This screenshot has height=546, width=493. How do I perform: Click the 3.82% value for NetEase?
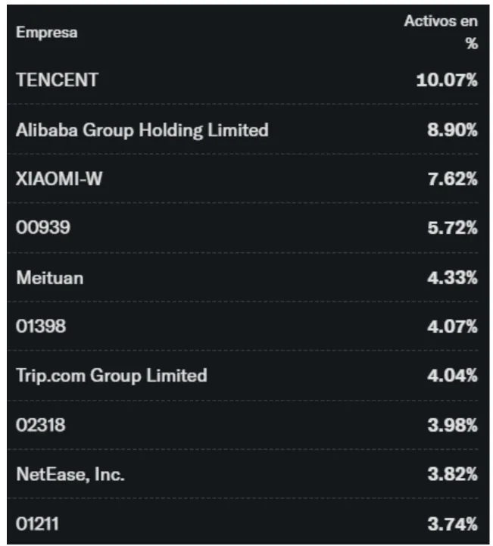point(452,474)
